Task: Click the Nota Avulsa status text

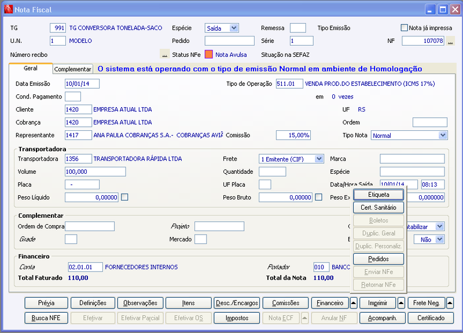Action: click(x=231, y=54)
